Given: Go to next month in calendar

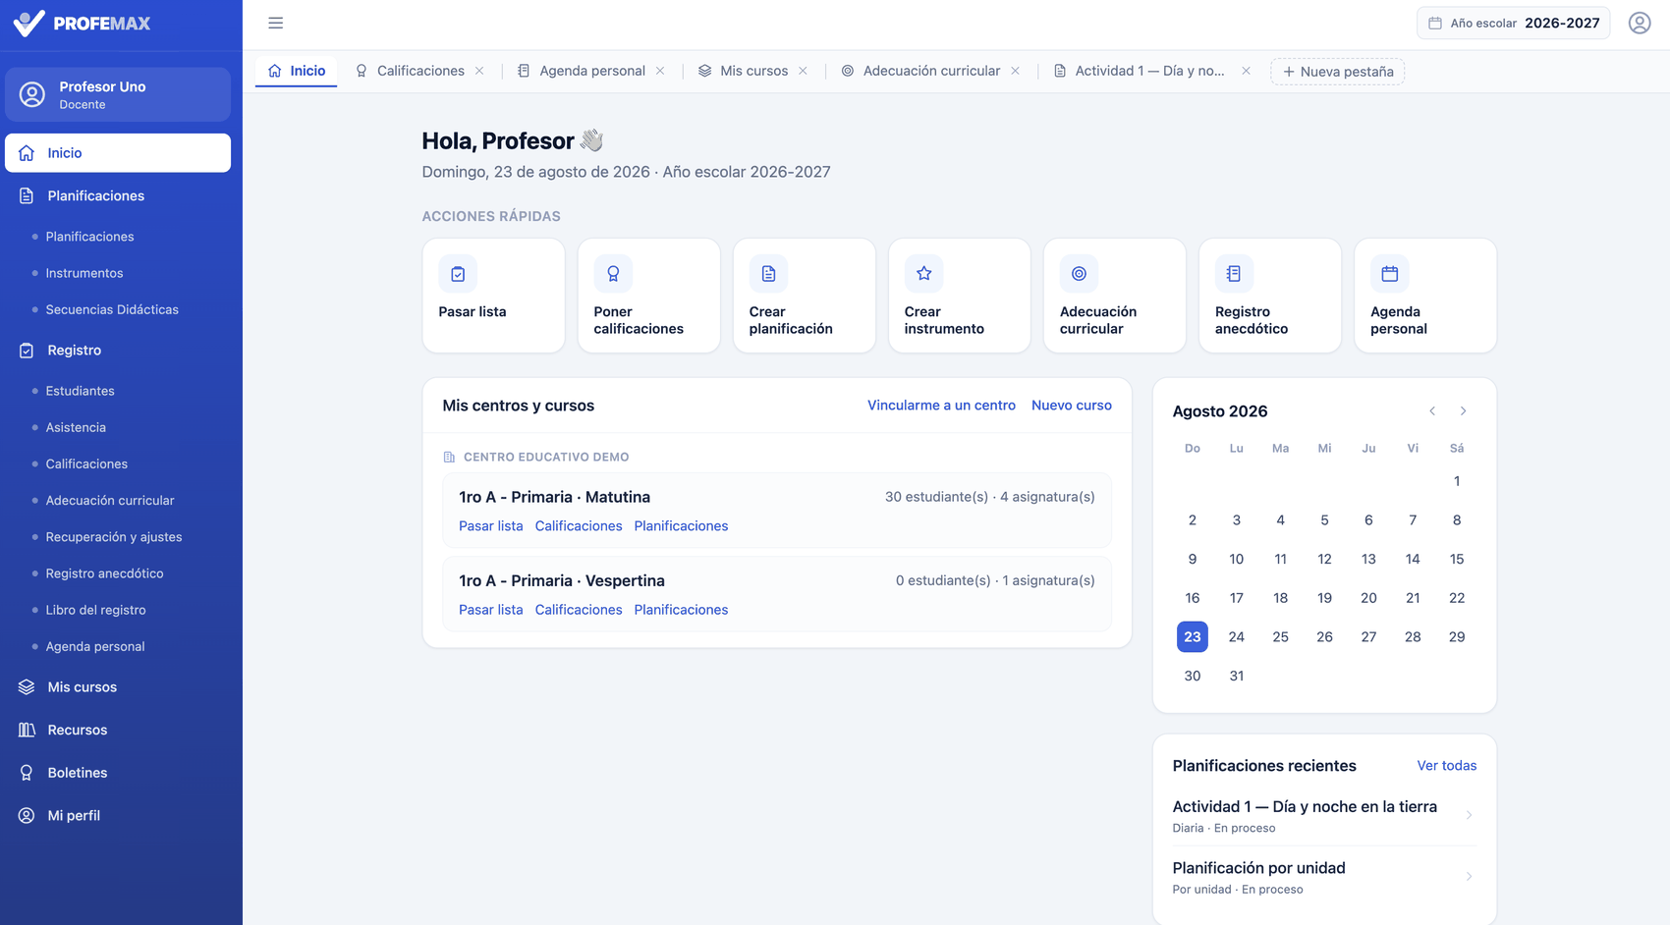Looking at the screenshot, I should (1463, 411).
